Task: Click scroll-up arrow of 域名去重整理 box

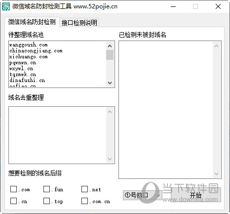Action: tap(110, 112)
